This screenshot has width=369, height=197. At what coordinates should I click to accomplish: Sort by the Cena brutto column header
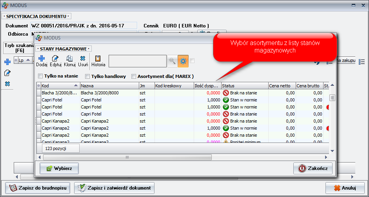[309, 86]
